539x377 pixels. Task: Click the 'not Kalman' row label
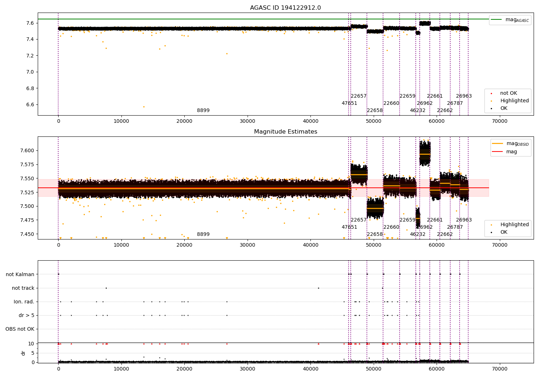pyautogui.click(x=20, y=275)
